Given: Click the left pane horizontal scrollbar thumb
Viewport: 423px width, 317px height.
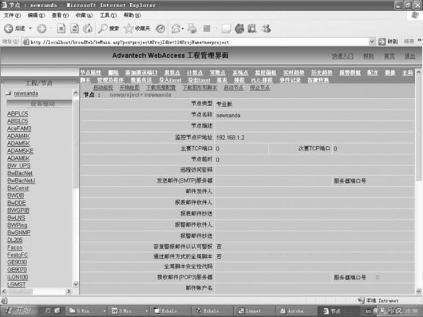Looking at the screenshot, I should coord(20,291).
